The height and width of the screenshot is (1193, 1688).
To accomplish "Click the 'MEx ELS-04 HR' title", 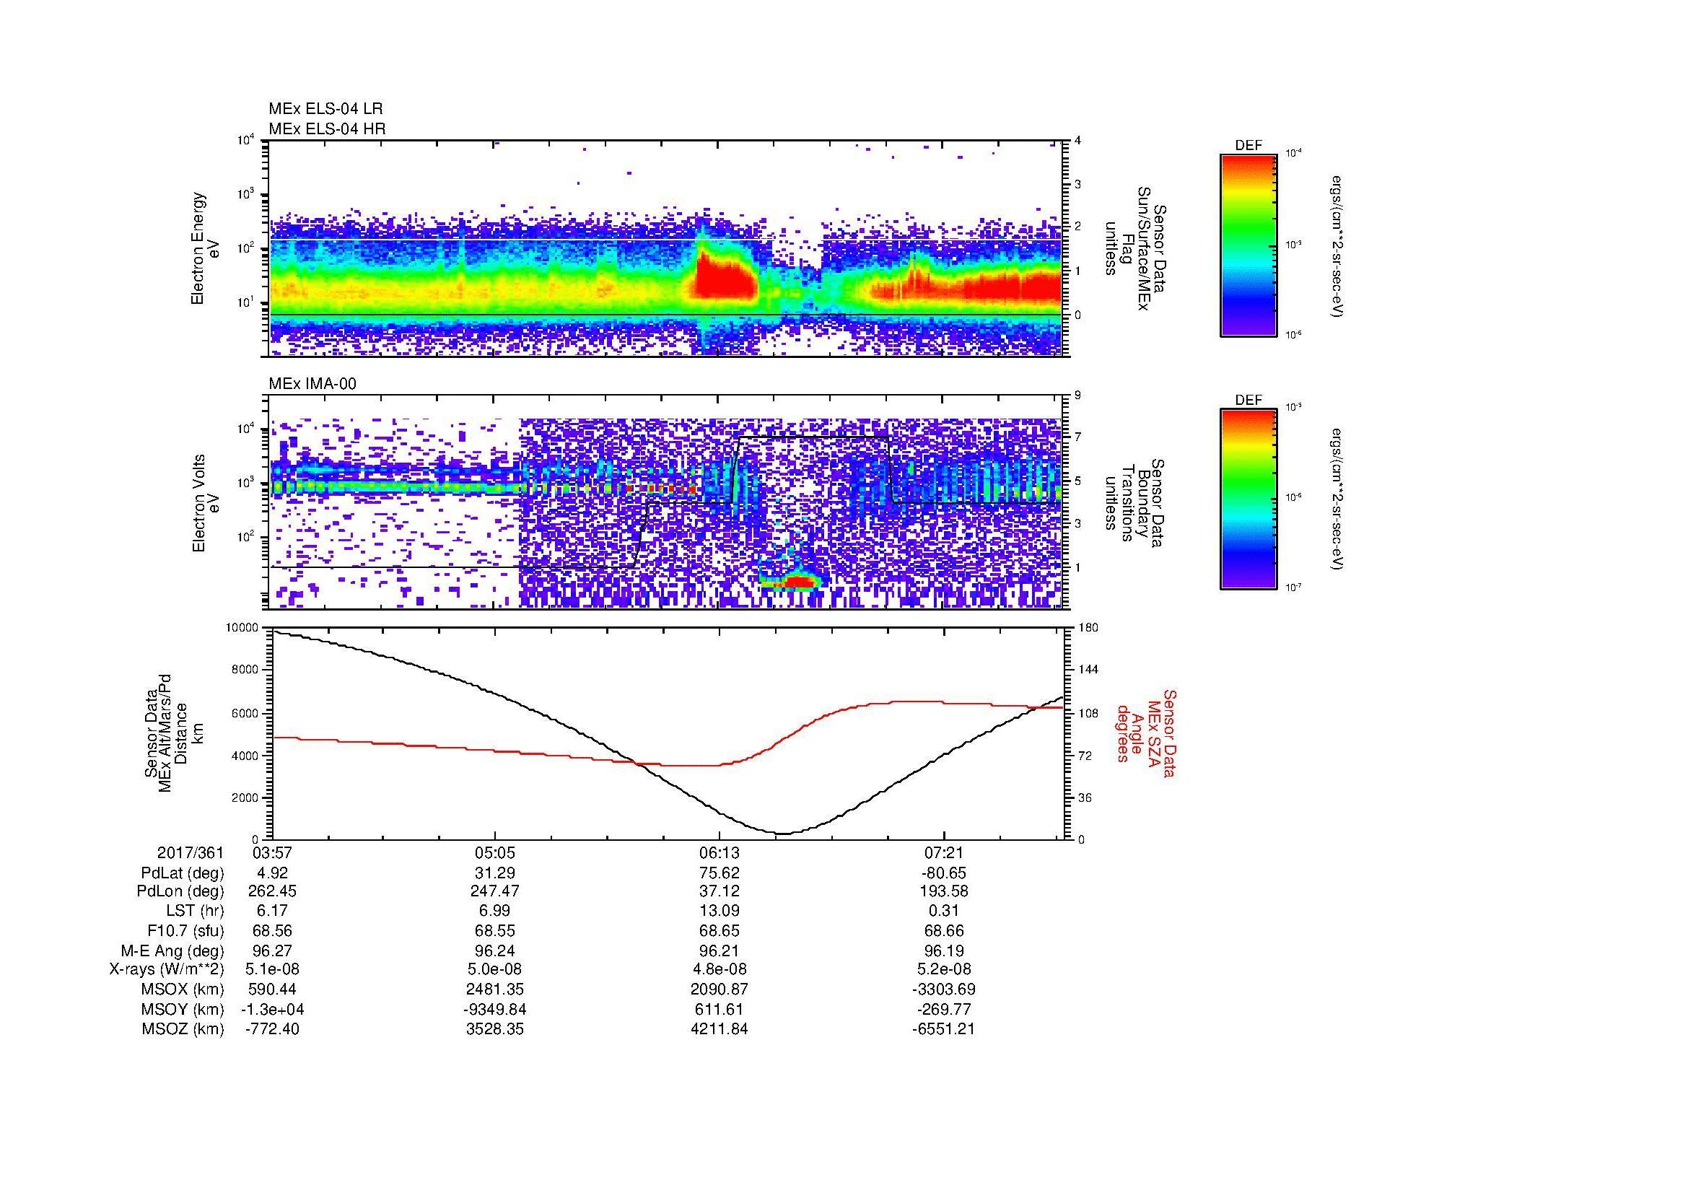I will (x=327, y=128).
